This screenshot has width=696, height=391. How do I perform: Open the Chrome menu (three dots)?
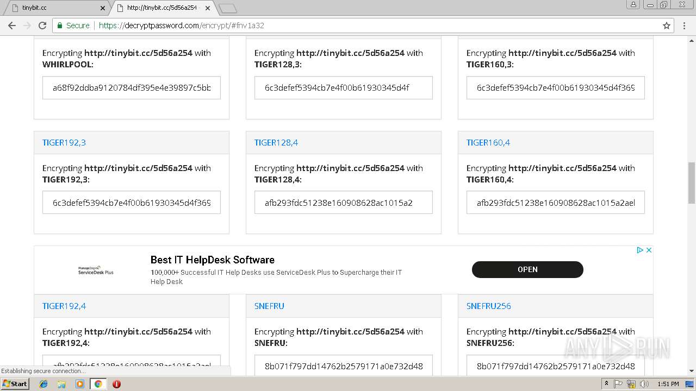pos(685,26)
